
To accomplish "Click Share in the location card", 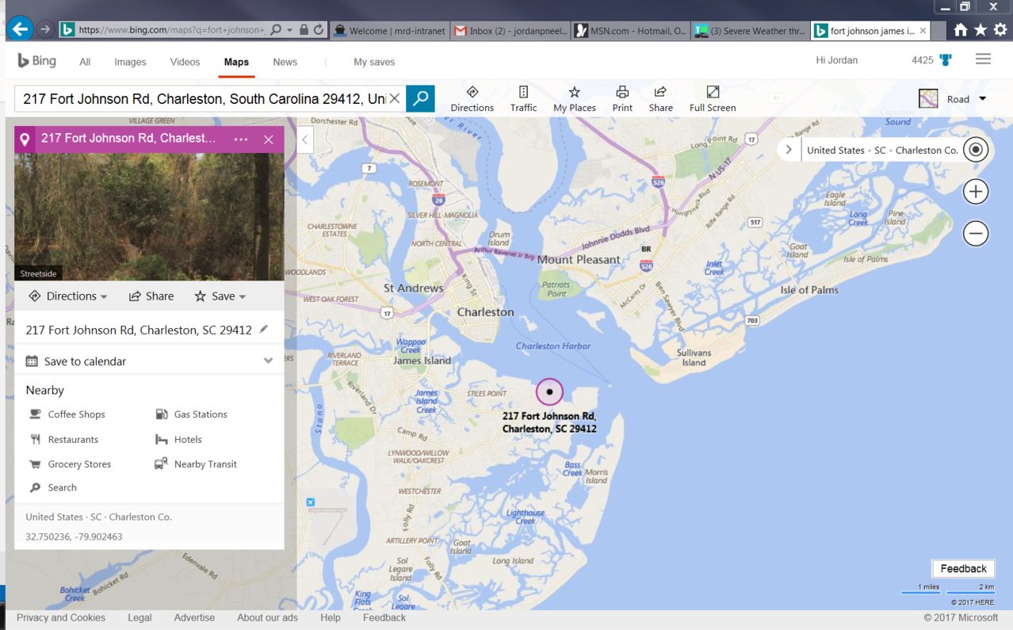I will click(151, 296).
